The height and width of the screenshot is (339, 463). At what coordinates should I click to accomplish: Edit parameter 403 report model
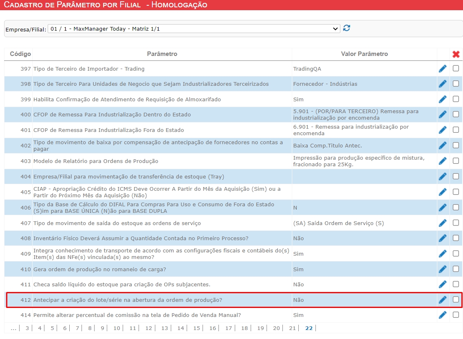click(x=443, y=161)
